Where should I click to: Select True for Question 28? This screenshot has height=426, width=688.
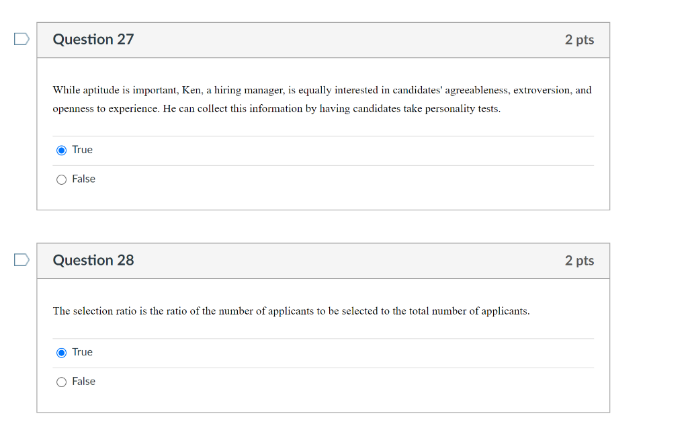[x=61, y=352]
